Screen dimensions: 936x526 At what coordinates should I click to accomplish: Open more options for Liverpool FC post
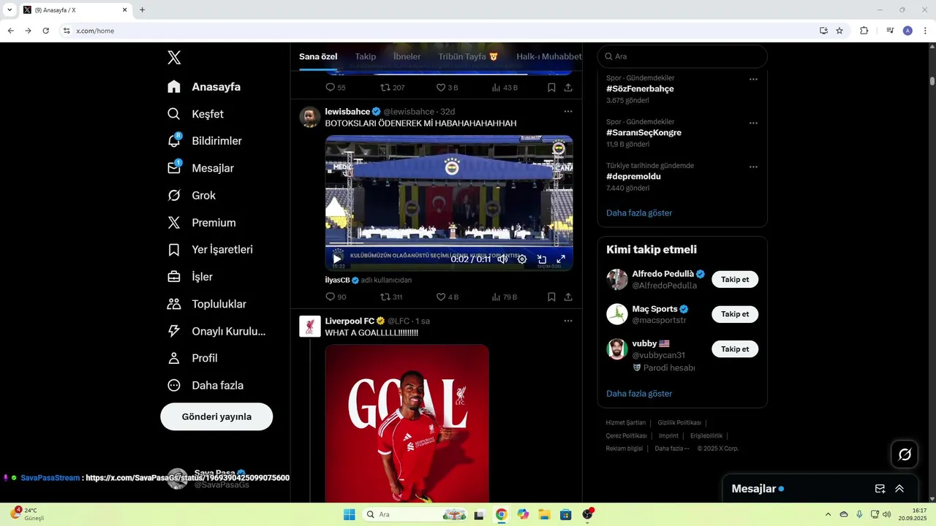click(x=567, y=321)
